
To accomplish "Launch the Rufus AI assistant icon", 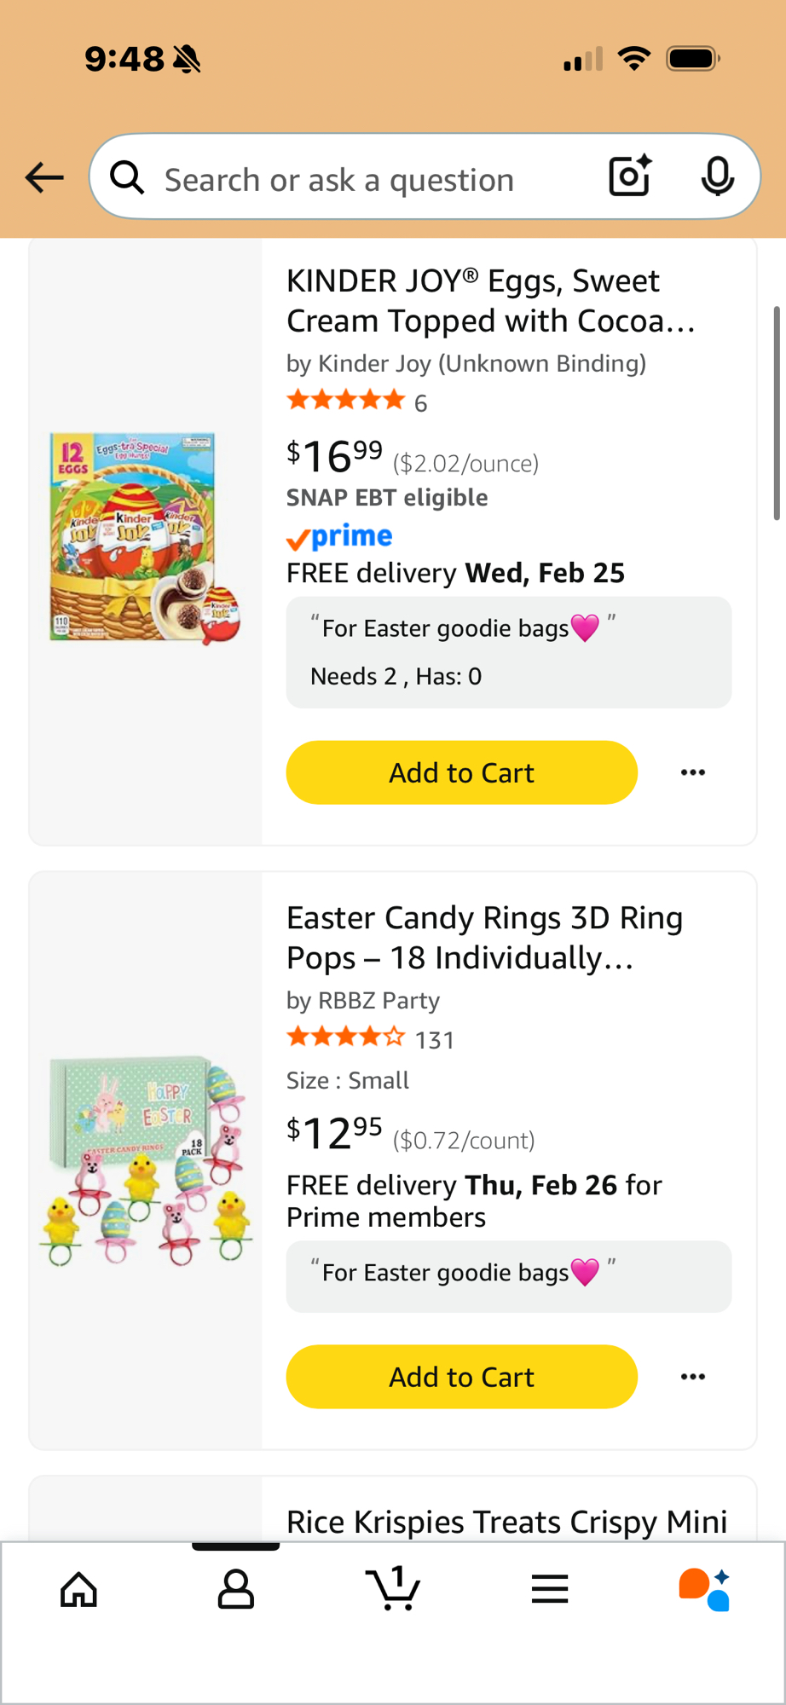I will (x=704, y=1590).
